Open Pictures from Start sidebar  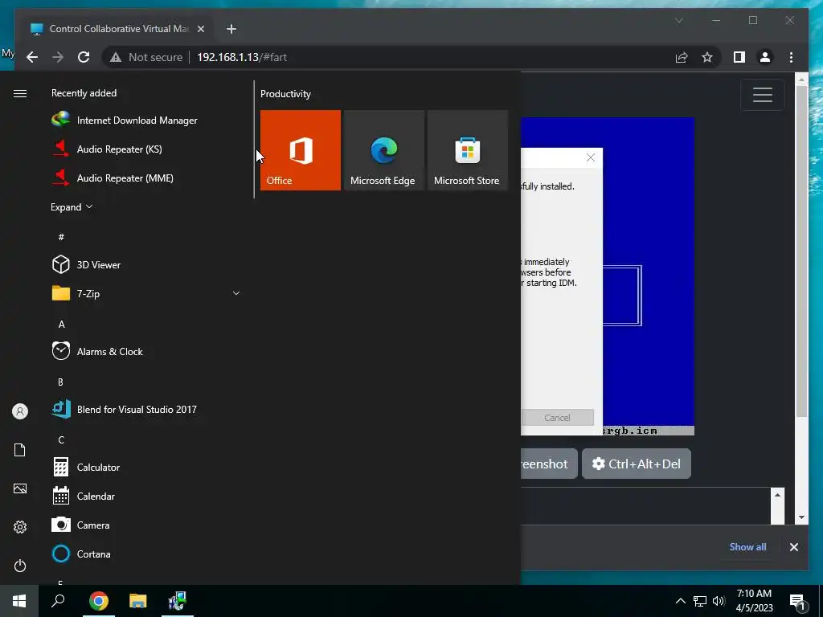pyautogui.click(x=20, y=488)
